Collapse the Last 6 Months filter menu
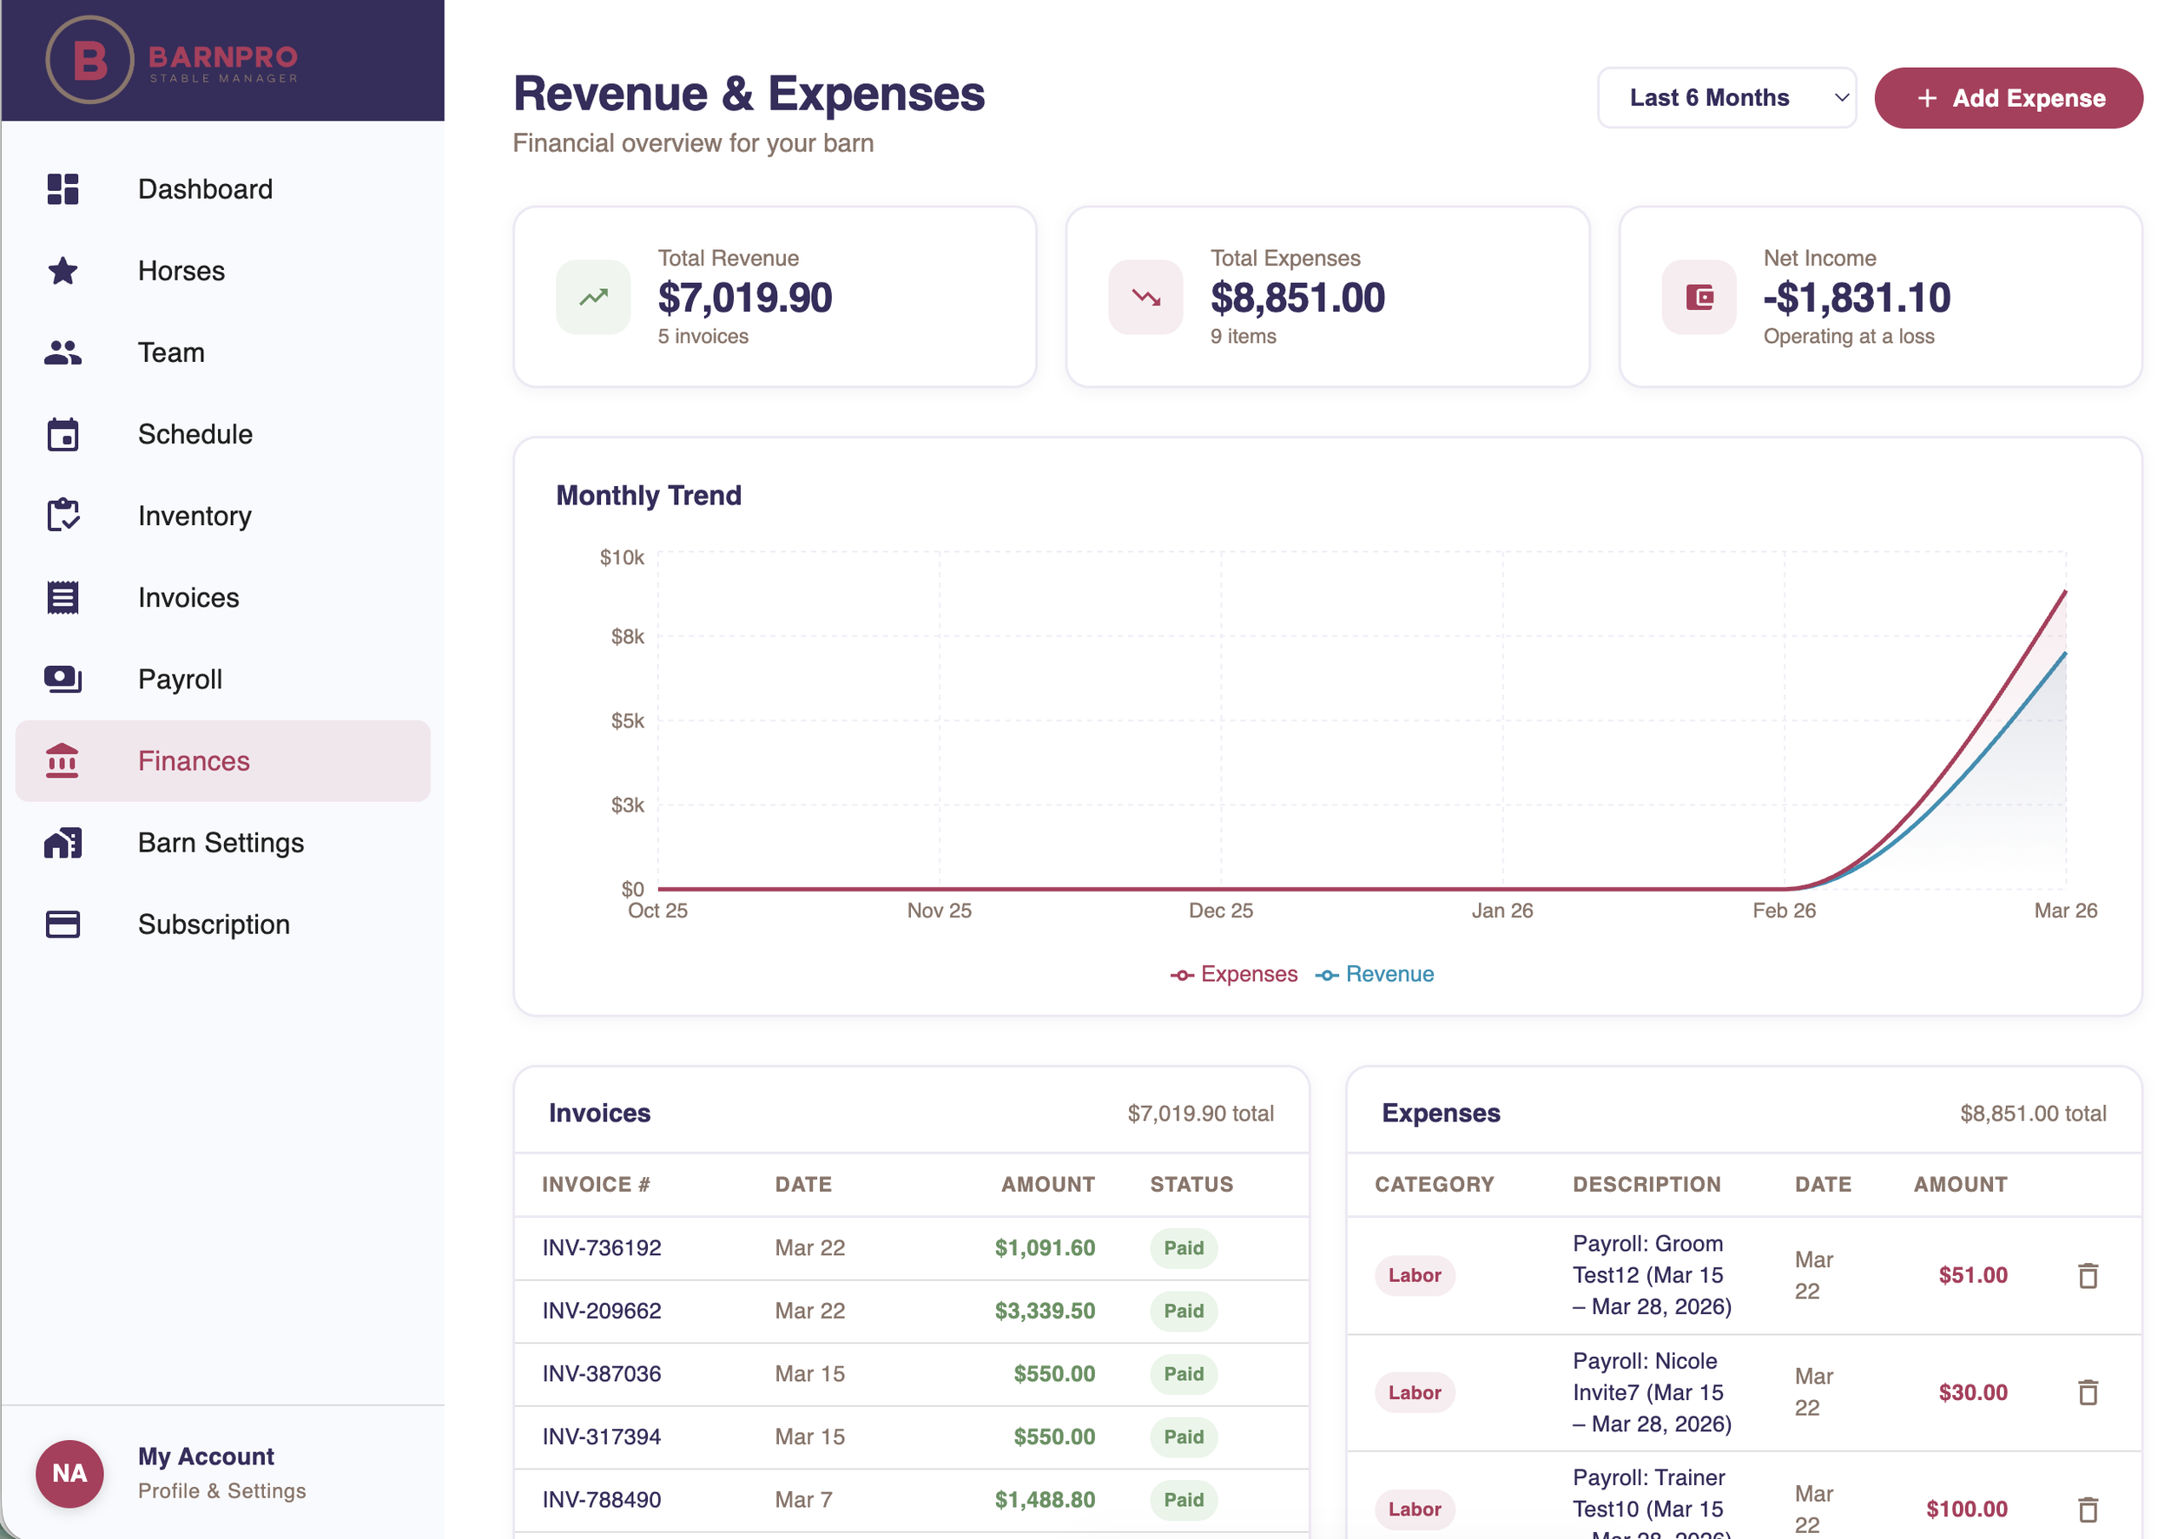2171x1539 pixels. coord(1726,96)
